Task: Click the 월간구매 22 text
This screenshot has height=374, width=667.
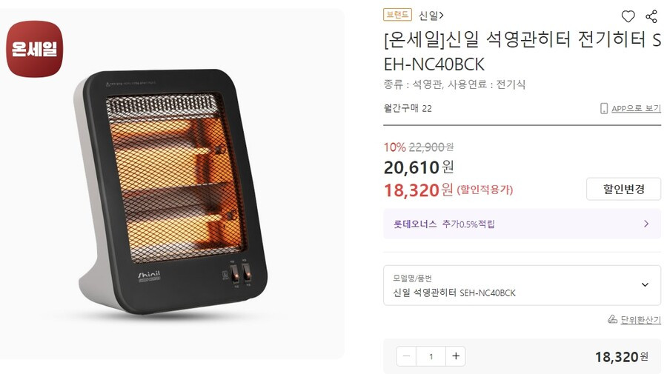Action: [408, 108]
